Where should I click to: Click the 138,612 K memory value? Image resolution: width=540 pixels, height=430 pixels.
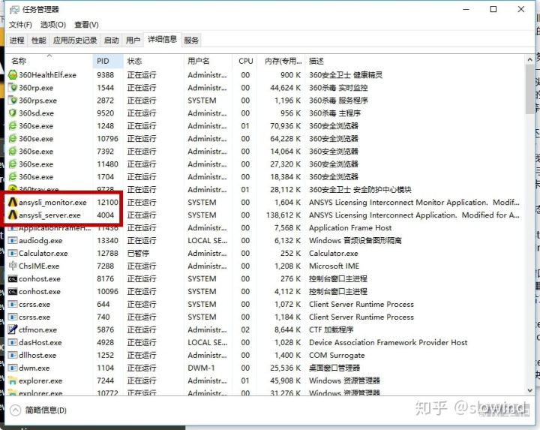click(x=283, y=215)
